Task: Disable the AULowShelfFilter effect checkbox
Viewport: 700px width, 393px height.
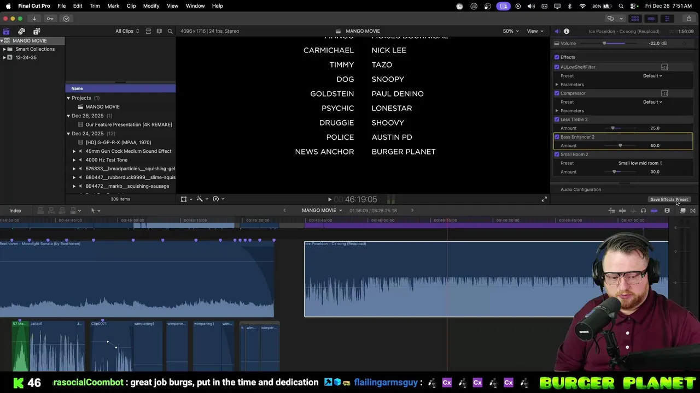Action: pyautogui.click(x=557, y=67)
